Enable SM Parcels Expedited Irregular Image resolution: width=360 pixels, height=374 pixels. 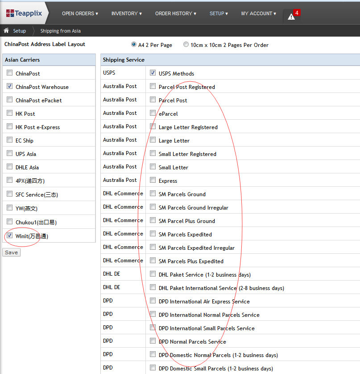[x=153, y=247]
